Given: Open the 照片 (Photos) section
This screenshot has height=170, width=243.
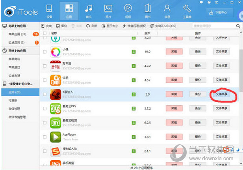Looking at the screenshot, I should click(x=108, y=11).
